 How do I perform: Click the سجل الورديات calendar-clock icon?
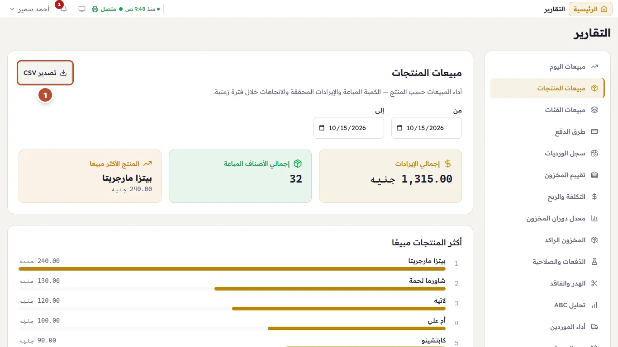click(595, 154)
